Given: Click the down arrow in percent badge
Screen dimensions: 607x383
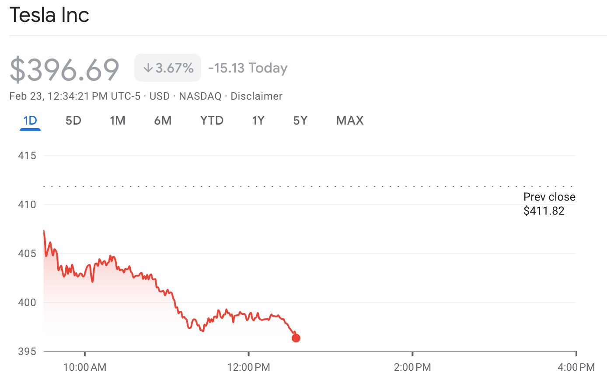Looking at the screenshot, I should pyautogui.click(x=148, y=68).
